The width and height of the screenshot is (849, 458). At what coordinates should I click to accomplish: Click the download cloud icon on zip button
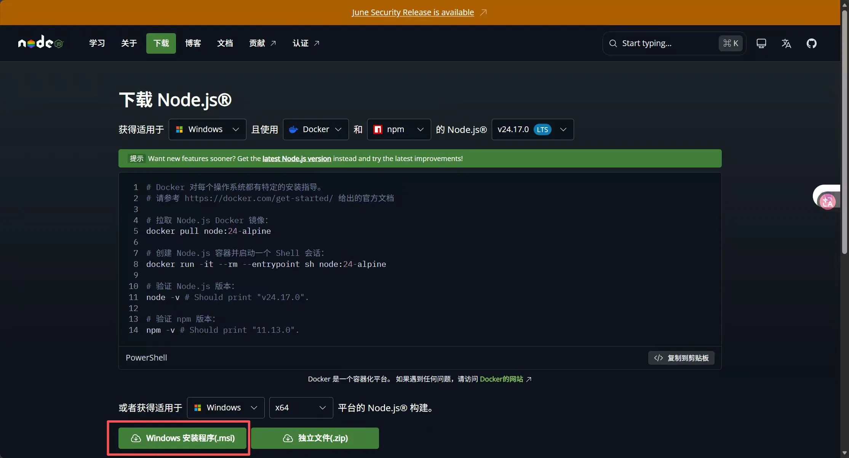click(x=288, y=438)
